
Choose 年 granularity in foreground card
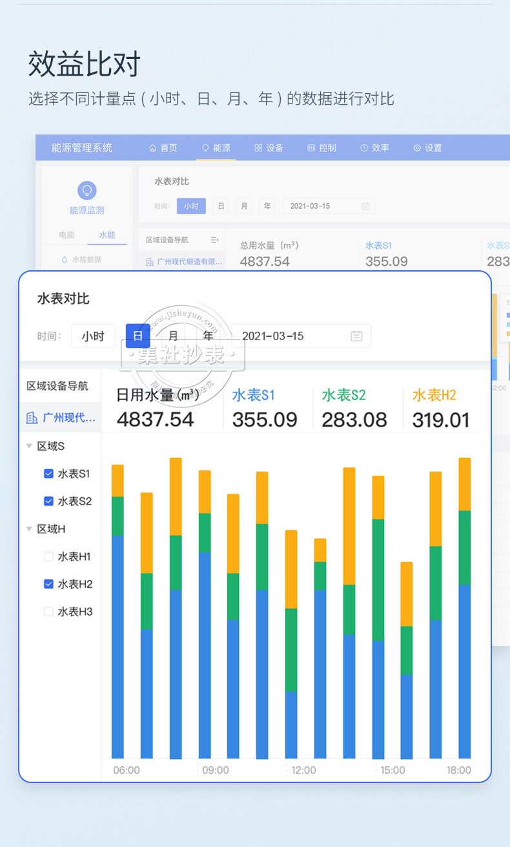click(x=208, y=336)
